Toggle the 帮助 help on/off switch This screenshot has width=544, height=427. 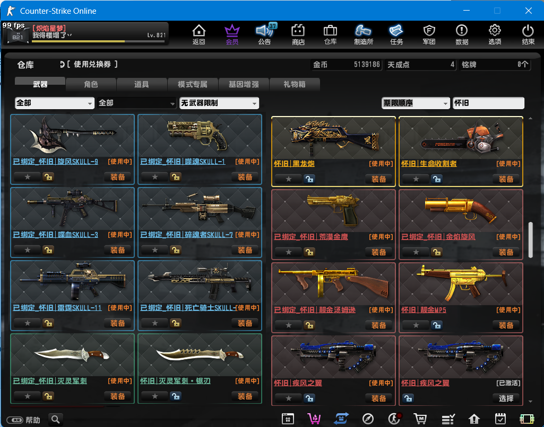coord(15,420)
